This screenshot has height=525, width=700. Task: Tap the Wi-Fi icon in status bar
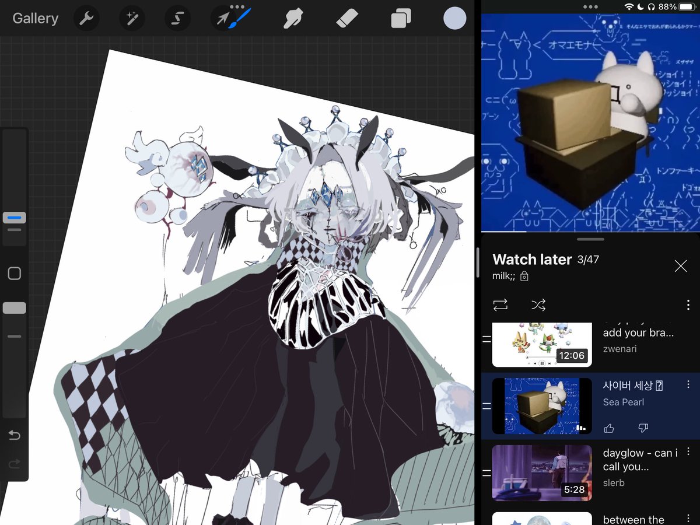(x=629, y=6)
